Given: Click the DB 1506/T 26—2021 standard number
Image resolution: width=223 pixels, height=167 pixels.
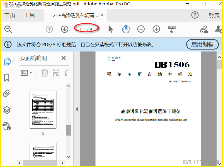Looking at the screenshot, I should point(180,82).
